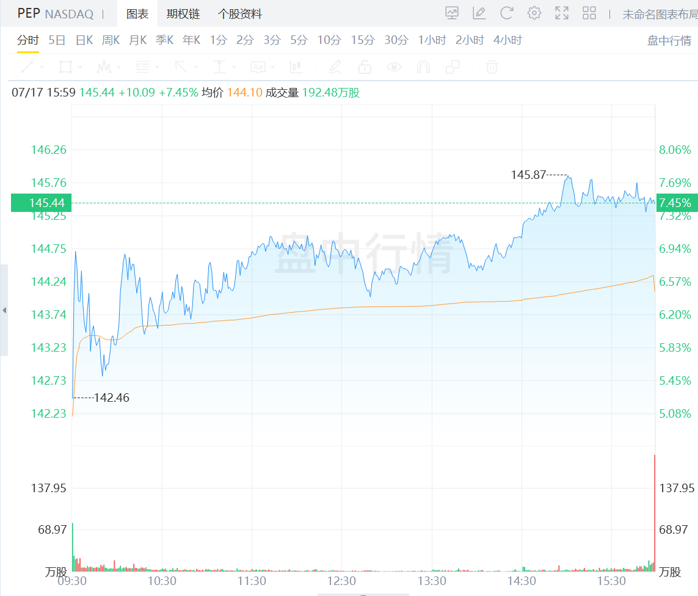698x596 pixels.
Task: Click the grid layout icon
Action: pos(589,13)
